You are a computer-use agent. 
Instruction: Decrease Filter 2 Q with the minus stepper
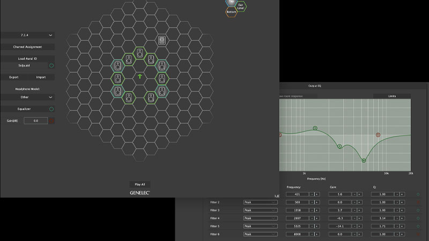397,202
